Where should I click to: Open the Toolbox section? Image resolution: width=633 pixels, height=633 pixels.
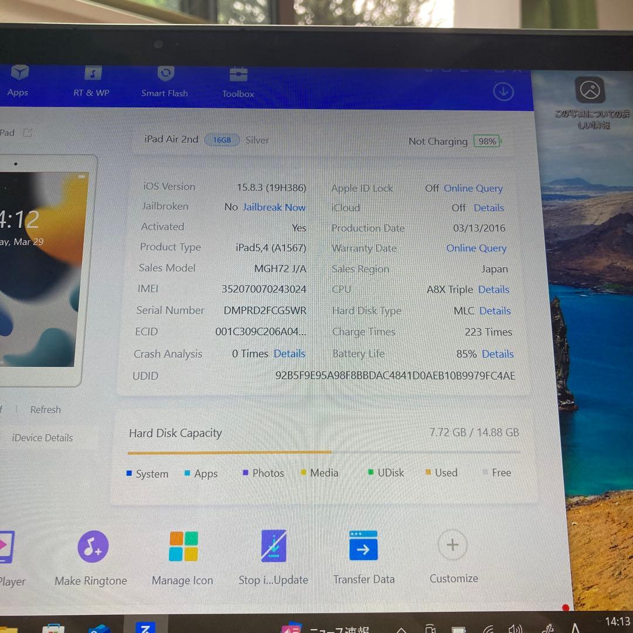237,82
